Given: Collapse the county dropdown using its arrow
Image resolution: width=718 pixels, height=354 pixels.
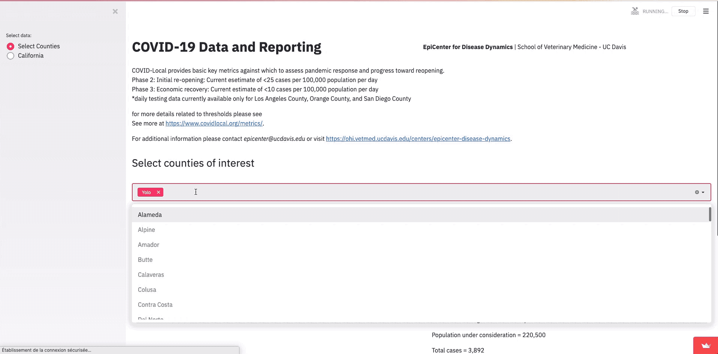Looking at the screenshot, I should 703,192.
